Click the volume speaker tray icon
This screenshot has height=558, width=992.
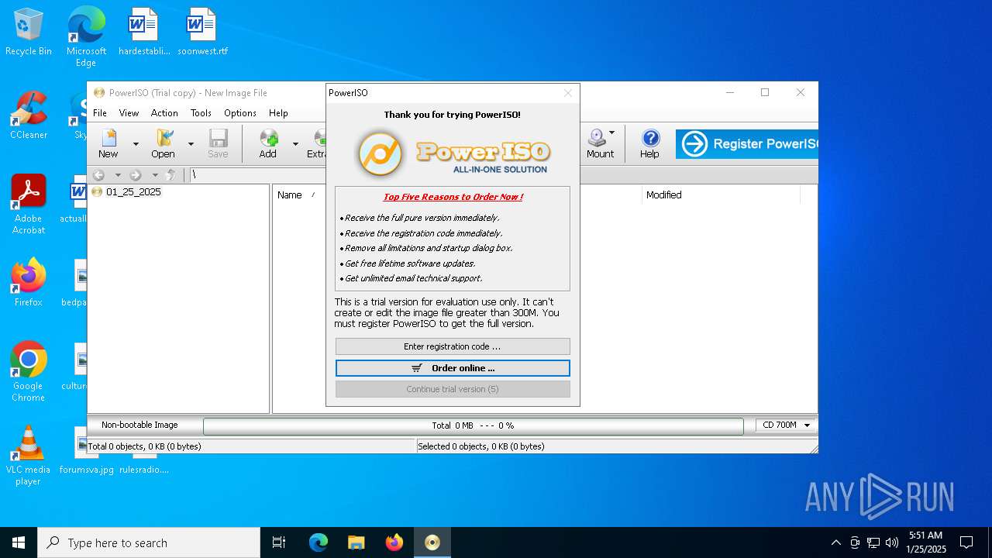click(892, 542)
